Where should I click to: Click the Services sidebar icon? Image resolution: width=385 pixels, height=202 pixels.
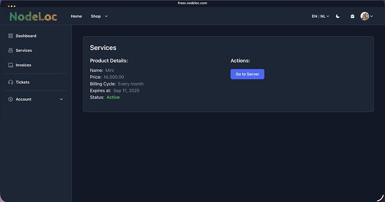11,50
